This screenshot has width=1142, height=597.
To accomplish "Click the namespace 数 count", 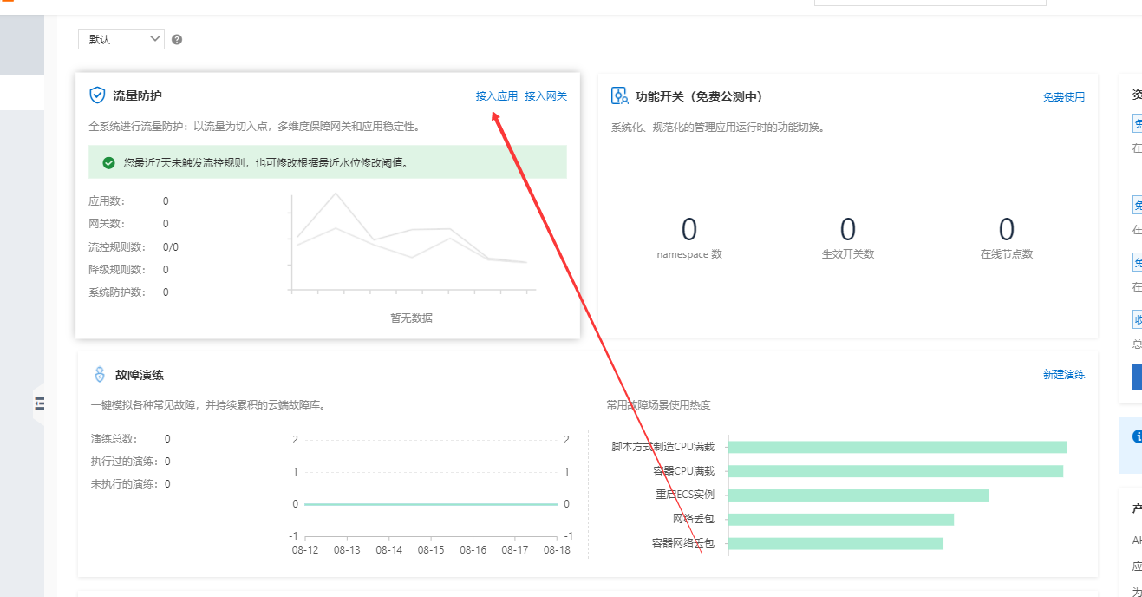I will click(x=689, y=229).
